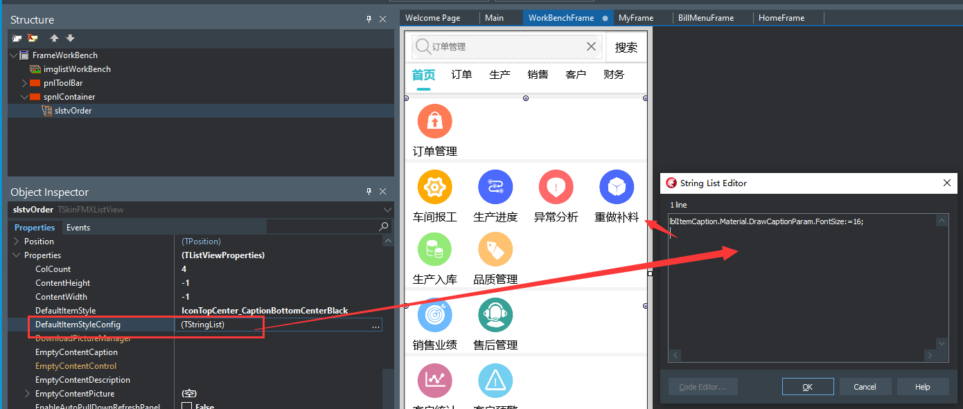Image resolution: width=963 pixels, height=409 pixels.
Task: Click the magnifier icon in the designer search box
Action: click(x=422, y=46)
